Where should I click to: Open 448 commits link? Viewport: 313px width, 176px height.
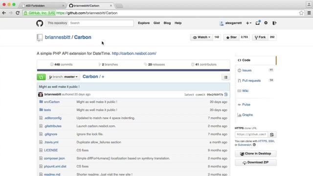click(61, 65)
